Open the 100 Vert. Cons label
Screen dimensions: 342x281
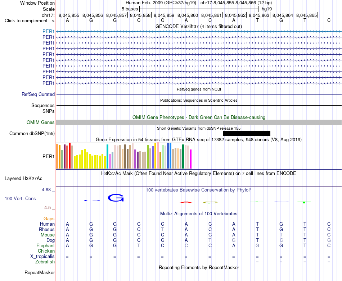pyautogui.click(x=20, y=198)
